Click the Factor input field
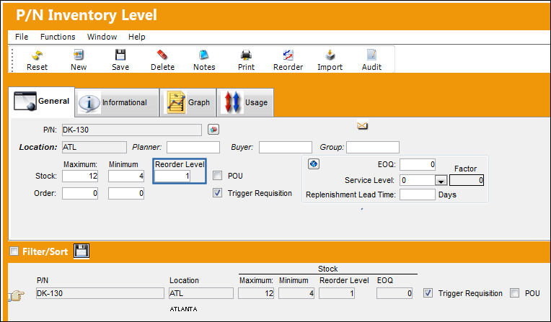 click(x=467, y=180)
